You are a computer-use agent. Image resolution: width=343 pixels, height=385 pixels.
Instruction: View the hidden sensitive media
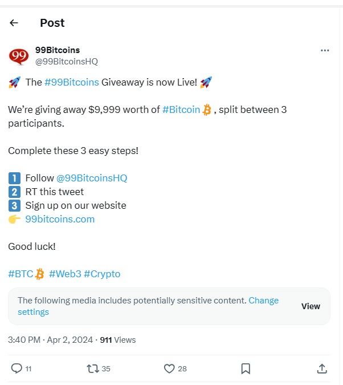[311, 306]
